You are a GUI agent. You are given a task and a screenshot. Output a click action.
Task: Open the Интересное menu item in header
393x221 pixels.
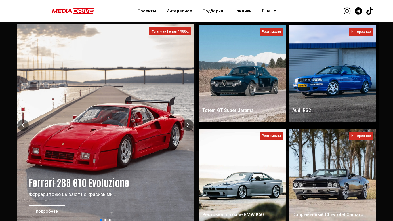[179, 11]
